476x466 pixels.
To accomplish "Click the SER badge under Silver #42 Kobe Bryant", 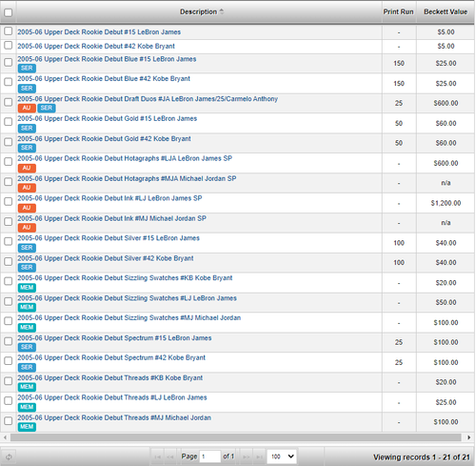I will coord(27,268).
